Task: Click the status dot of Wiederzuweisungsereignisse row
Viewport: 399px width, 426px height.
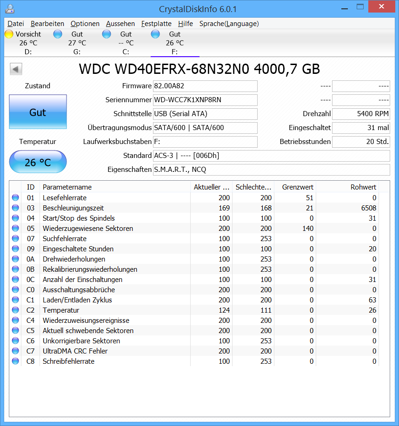Action: tap(15, 320)
